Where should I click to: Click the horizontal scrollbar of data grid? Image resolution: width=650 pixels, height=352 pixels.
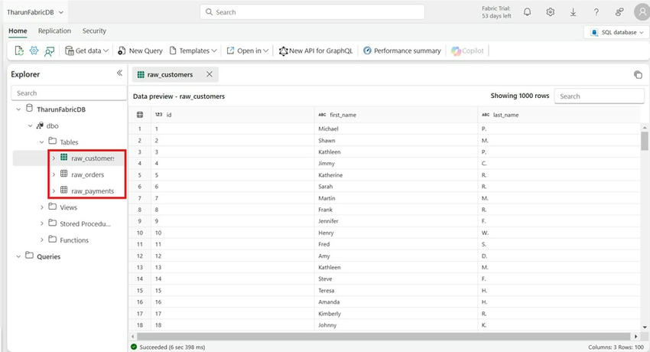383,336
